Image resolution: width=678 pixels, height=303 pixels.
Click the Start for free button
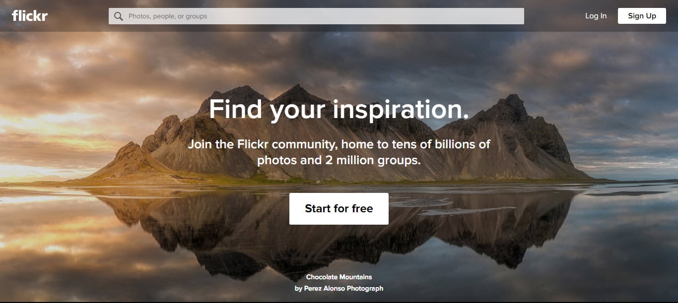pyautogui.click(x=339, y=209)
